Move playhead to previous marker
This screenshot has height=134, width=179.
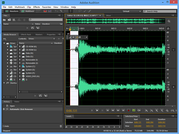click(x=107, y=110)
